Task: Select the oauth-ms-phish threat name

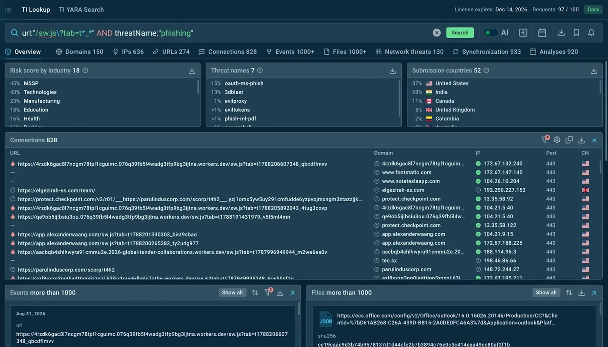Action: 244,83
